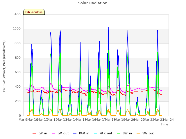The image size is (186, 139).
Task: Click the highest PAR_in peak near Mar 18
Action: pyautogui.click(x=109, y=28)
